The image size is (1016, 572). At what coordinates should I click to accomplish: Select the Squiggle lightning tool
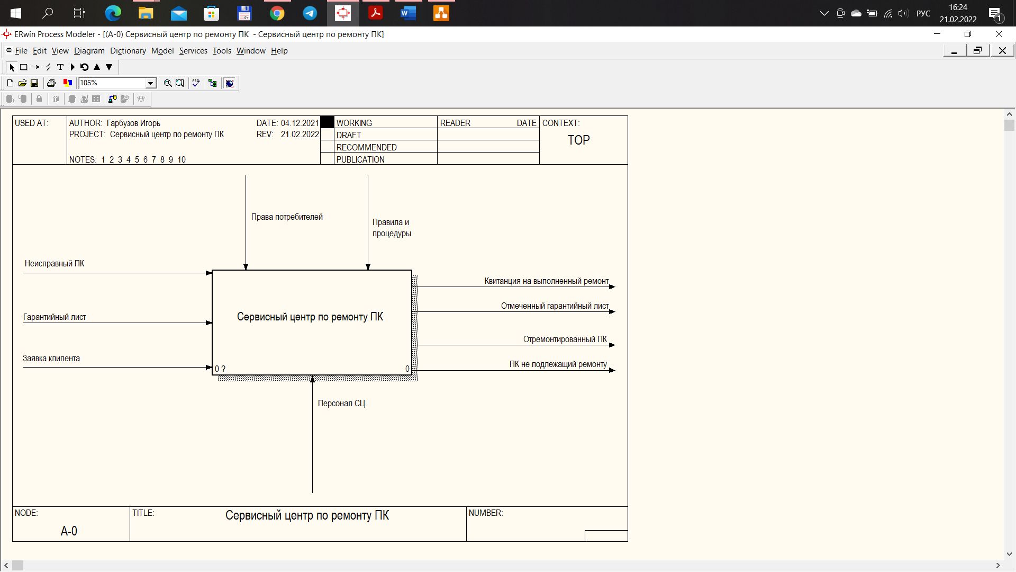48,67
